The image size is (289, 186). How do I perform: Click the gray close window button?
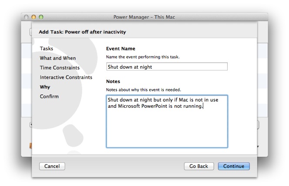[26, 17]
